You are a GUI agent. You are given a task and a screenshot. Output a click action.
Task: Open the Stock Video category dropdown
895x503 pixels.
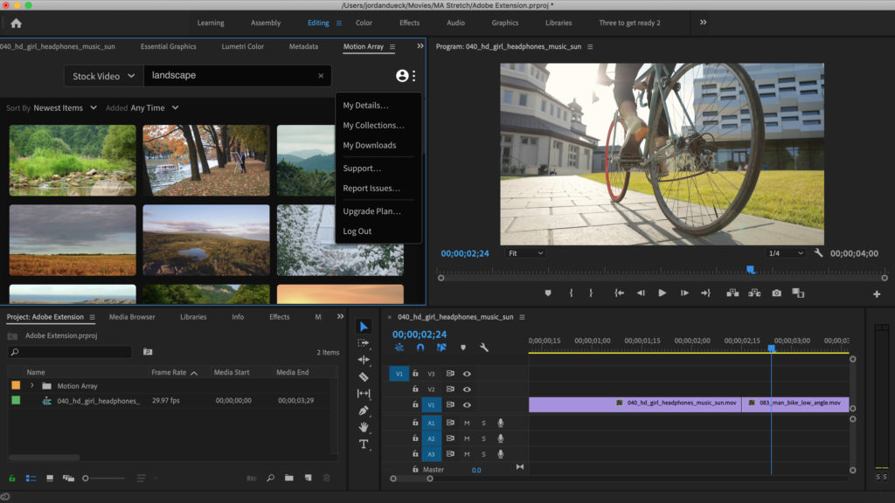[102, 76]
